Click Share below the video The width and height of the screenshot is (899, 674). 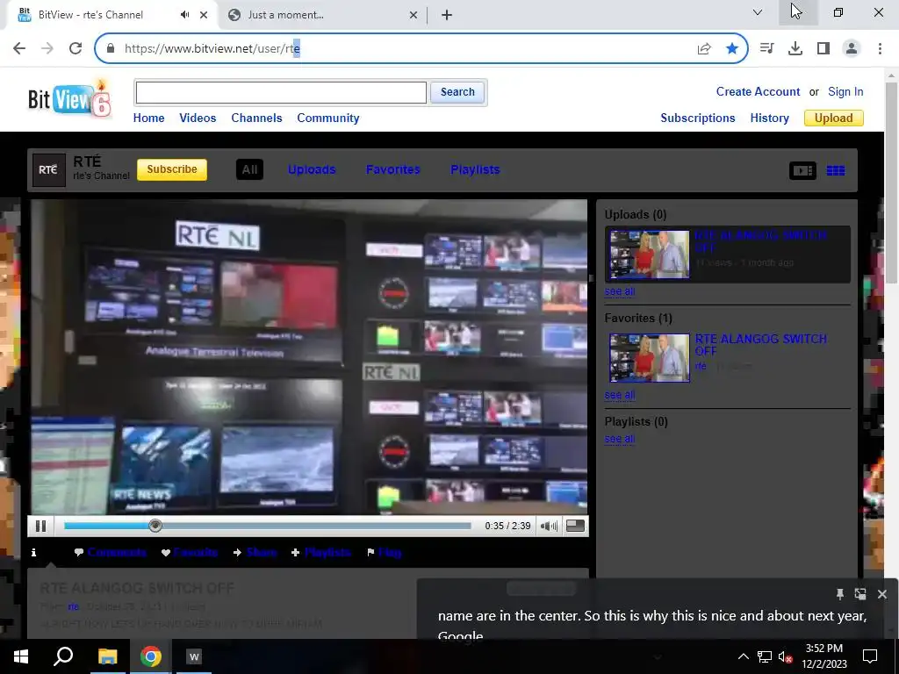pyautogui.click(x=255, y=553)
